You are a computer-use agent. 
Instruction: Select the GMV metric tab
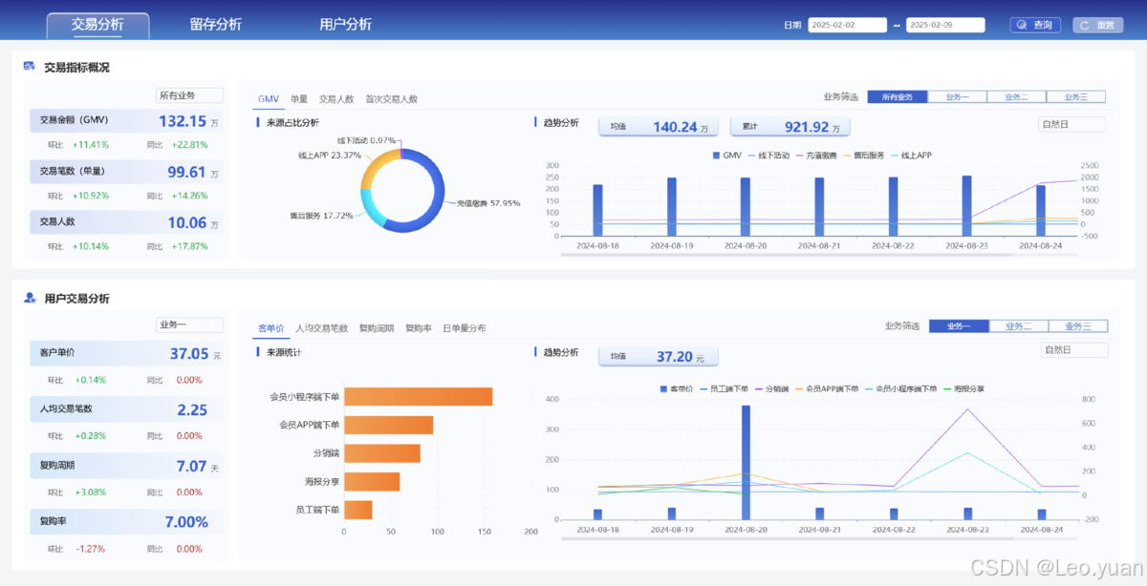point(268,98)
